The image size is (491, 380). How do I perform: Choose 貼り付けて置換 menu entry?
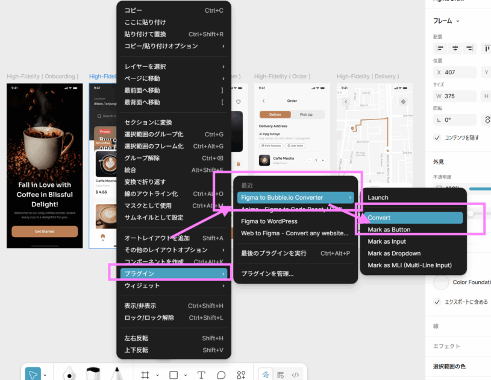(x=174, y=34)
